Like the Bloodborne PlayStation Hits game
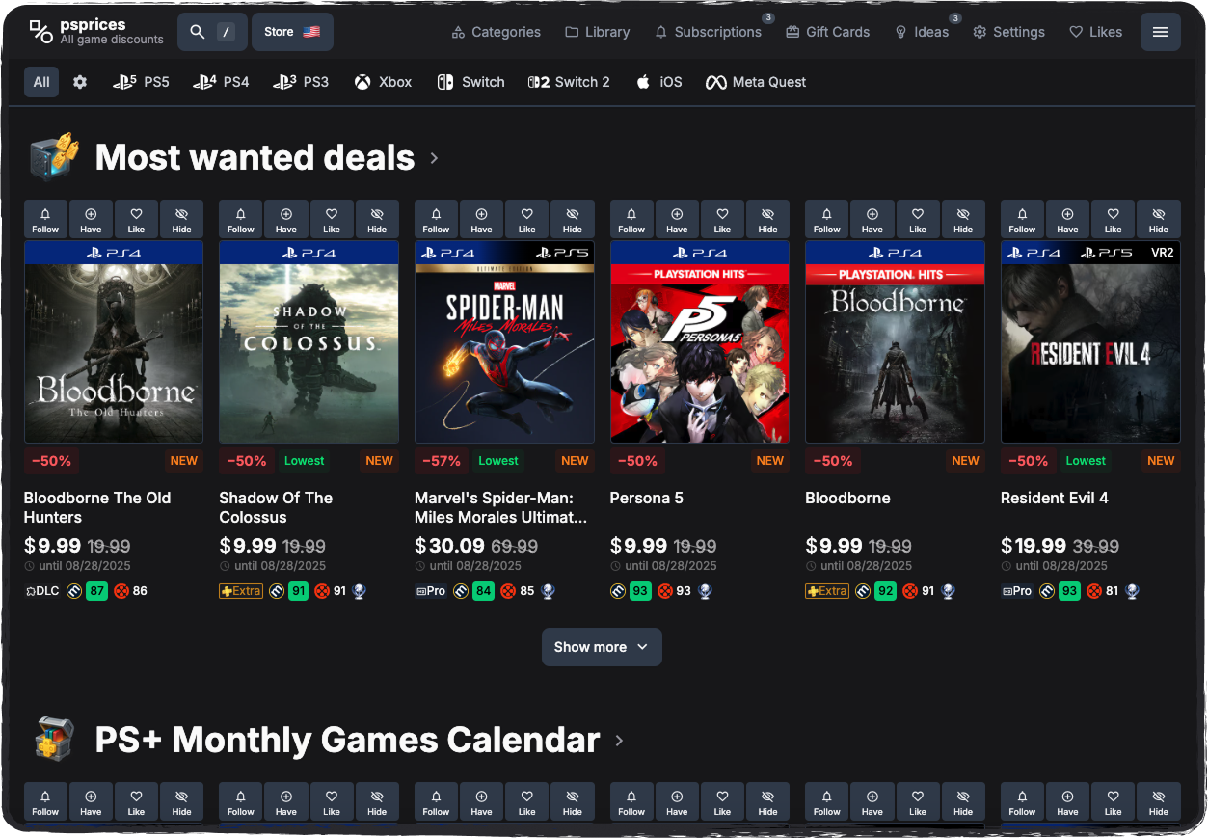Image resolution: width=1208 pixels, height=838 pixels. [x=918, y=219]
